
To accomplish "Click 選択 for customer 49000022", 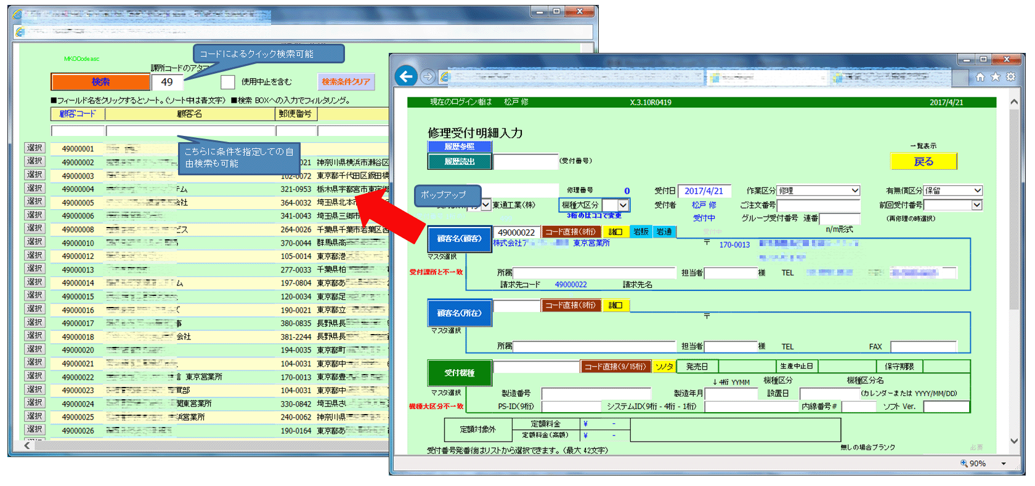I will [34, 376].
